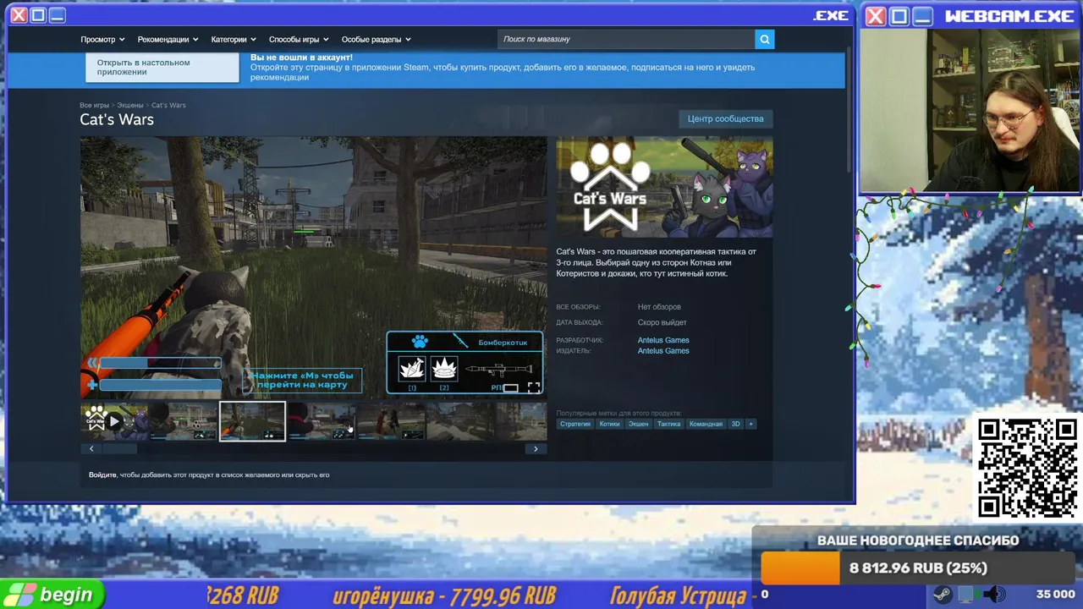Click the Скоро выйдет release date text
This screenshot has width=1083, height=609.
pyautogui.click(x=662, y=322)
